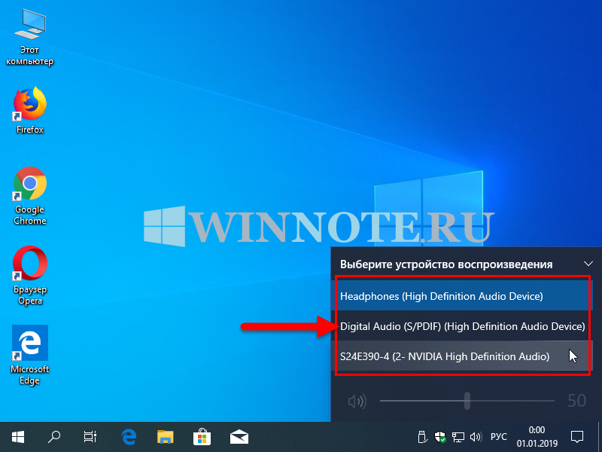Click the safely remove USB tray icon

tap(424, 436)
